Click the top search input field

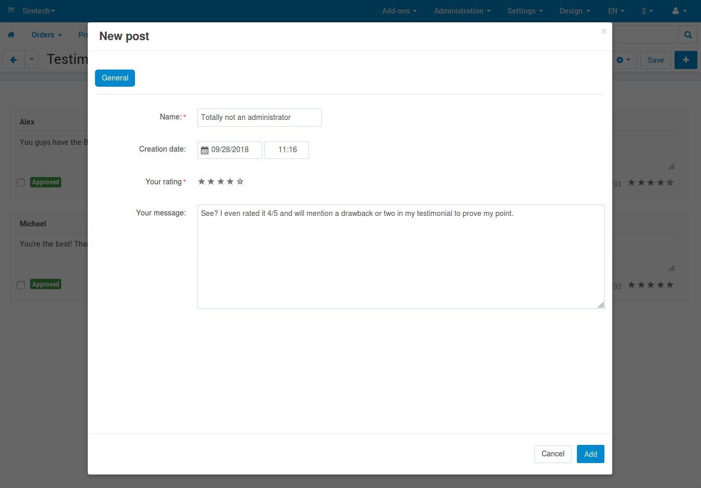click(645, 35)
